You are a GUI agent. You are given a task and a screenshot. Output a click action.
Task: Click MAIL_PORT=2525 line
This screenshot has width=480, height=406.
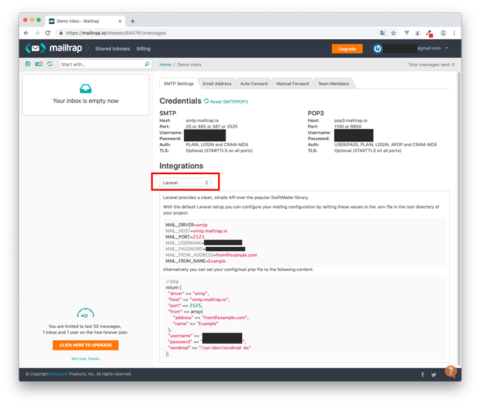185,237
